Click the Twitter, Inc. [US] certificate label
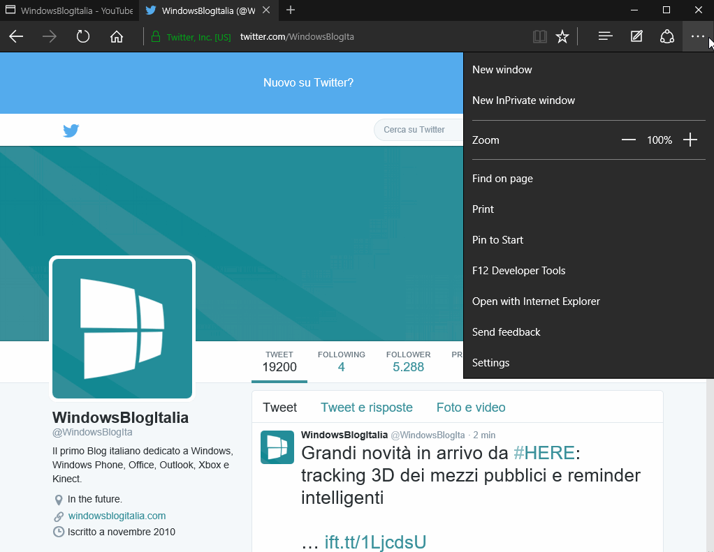Viewport: 714px width, 552px height. (198, 37)
